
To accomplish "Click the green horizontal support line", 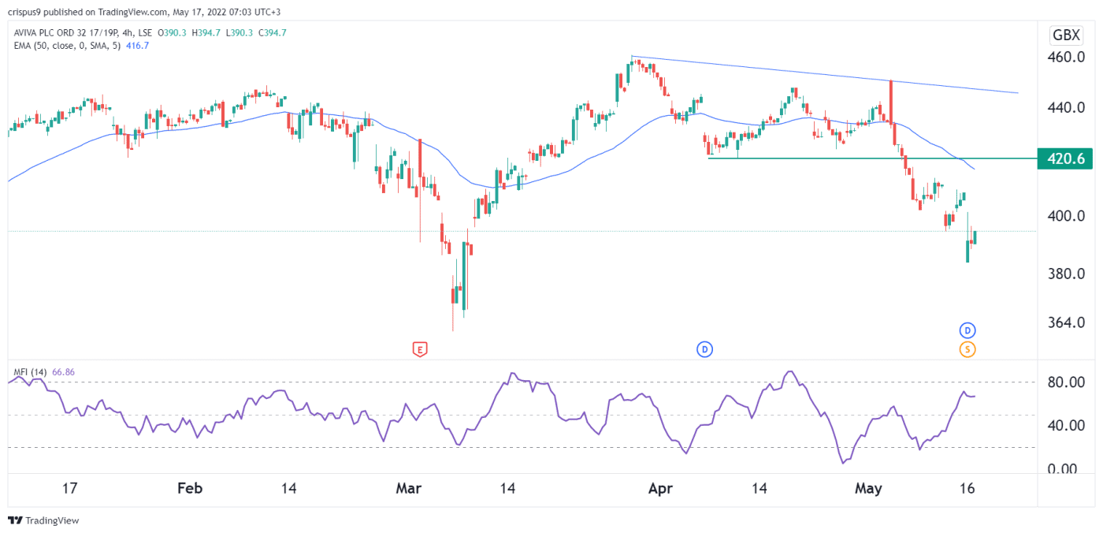I will [x=827, y=158].
